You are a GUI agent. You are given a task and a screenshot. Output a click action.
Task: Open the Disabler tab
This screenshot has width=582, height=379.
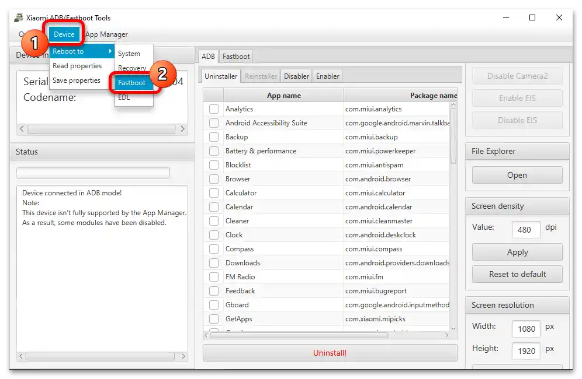click(x=296, y=76)
